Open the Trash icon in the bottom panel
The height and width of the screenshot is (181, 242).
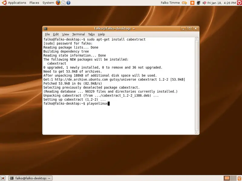240,178
